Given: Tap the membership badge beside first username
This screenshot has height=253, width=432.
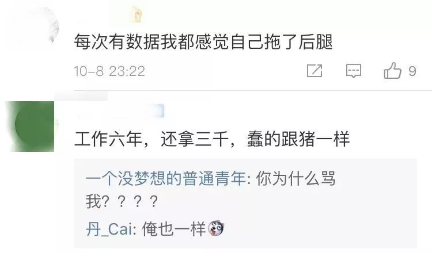Looking at the screenshot, I should [x=135, y=14].
